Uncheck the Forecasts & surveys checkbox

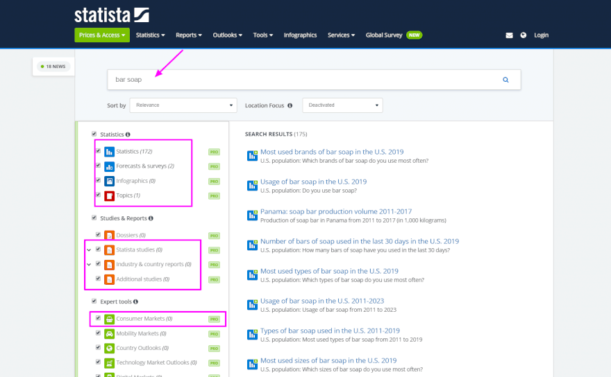pos(98,166)
